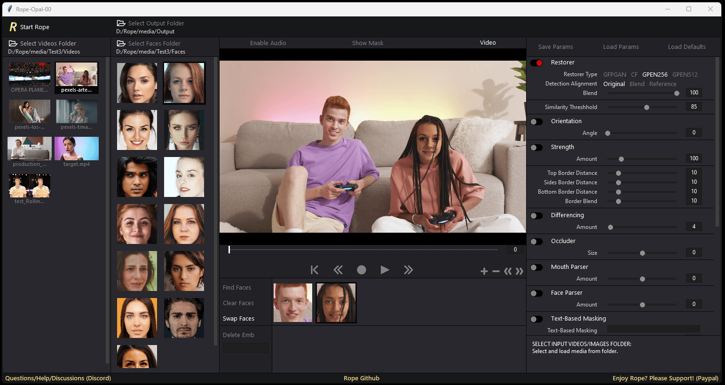
Task: Open the Rope Github link
Action: [361, 378]
